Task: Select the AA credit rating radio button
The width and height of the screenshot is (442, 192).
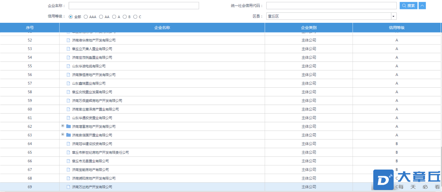Action: click(101, 17)
